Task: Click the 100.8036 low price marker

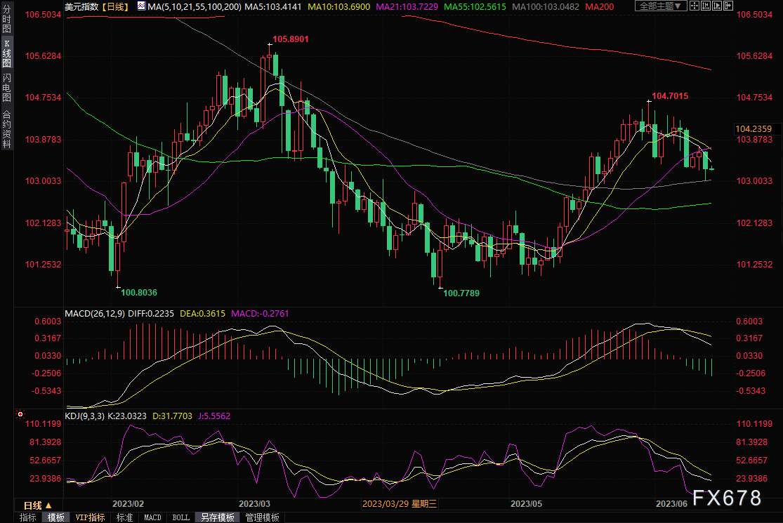Action: pos(139,293)
